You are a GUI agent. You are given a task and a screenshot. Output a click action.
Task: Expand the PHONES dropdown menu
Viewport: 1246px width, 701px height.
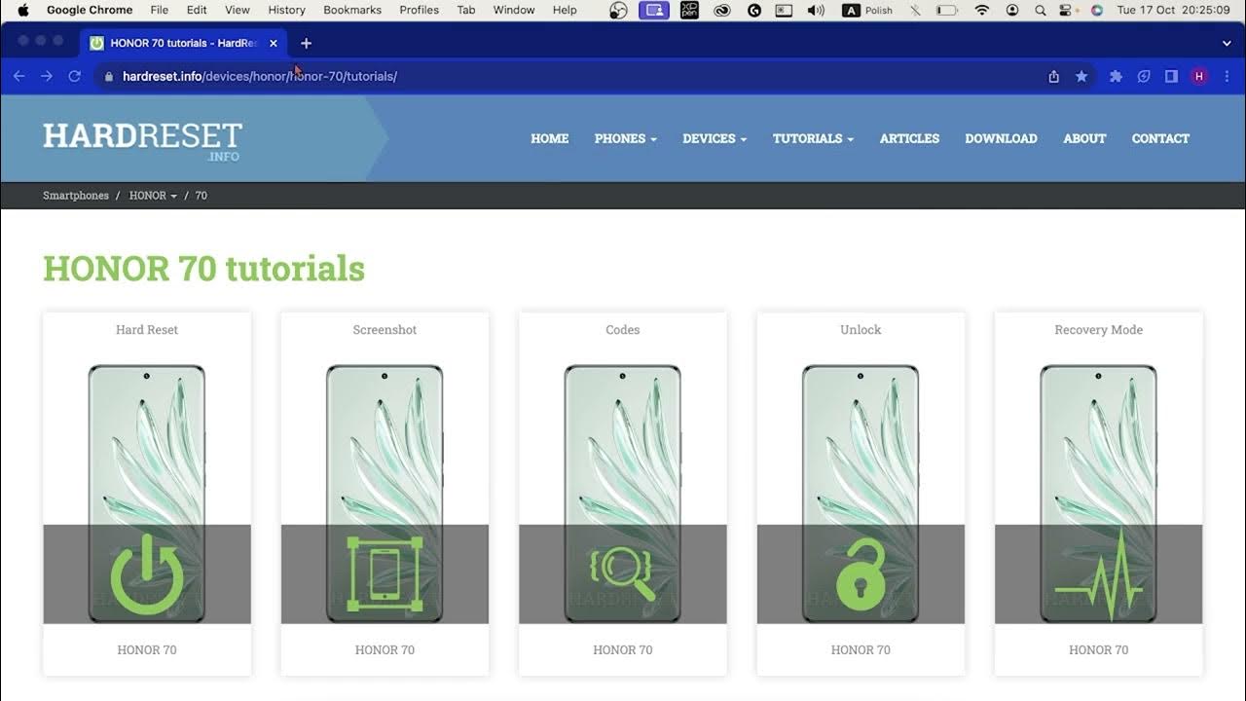(x=626, y=138)
